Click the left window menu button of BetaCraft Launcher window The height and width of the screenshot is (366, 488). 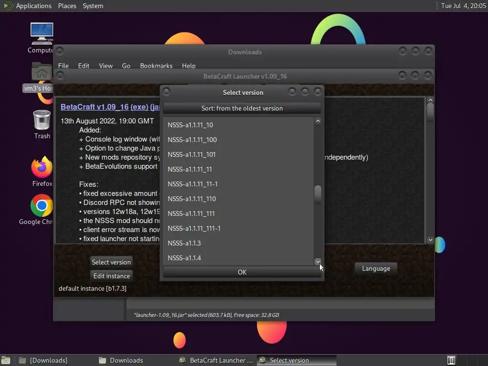60,75
